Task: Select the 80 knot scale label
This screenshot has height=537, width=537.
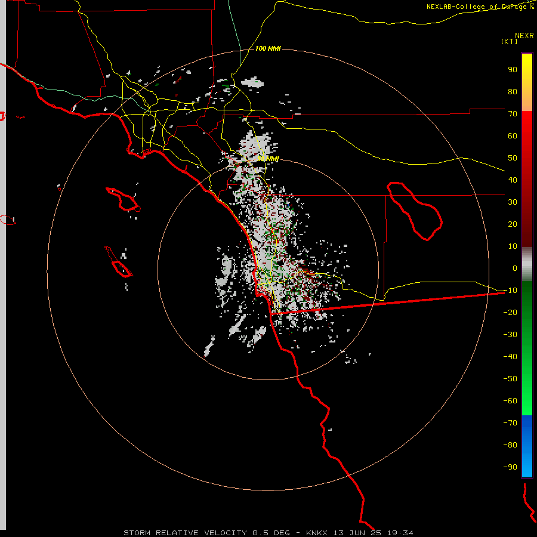Action: tap(513, 92)
